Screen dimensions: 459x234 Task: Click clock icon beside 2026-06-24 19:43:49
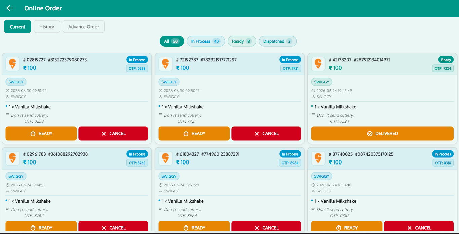tap(313, 91)
